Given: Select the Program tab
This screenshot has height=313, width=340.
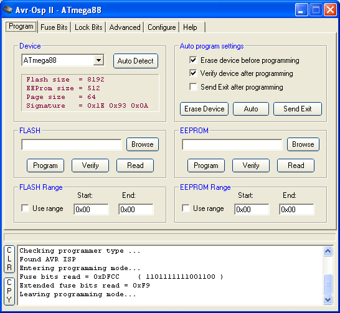Looking at the screenshot, I should pyautogui.click(x=21, y=26).
